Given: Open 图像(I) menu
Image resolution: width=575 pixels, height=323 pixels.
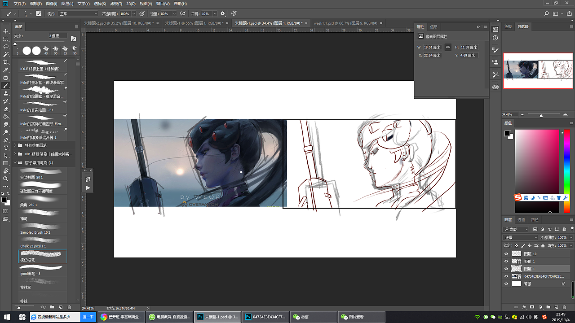Looking at the screenshot, I should pos(51,4).
